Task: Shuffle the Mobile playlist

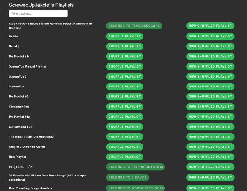Action: coord(125,36)
